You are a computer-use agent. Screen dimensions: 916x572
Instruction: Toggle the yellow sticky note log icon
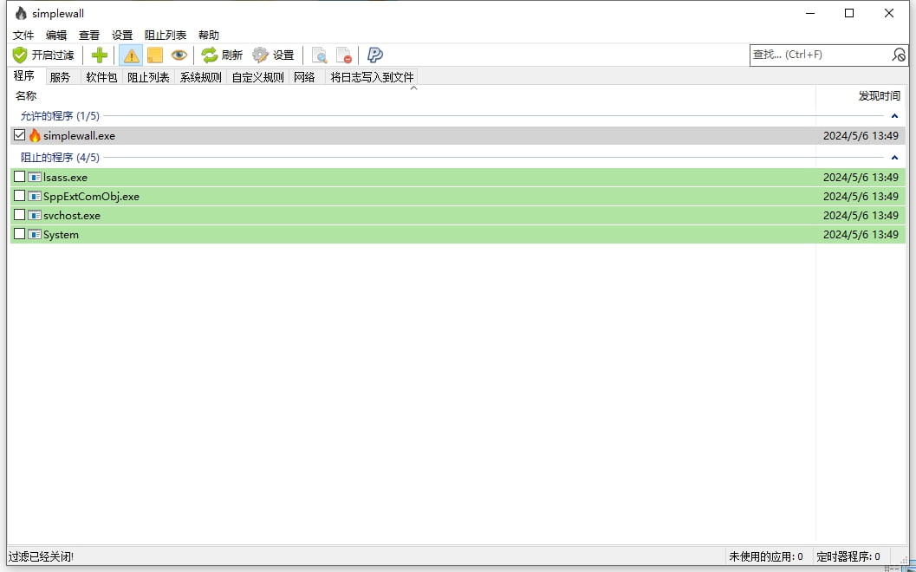click(x=155, y=55)
